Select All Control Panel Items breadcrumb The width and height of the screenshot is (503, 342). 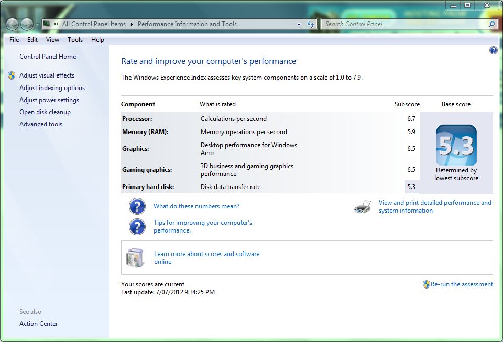pyautogui.click(x=94, y=24)
